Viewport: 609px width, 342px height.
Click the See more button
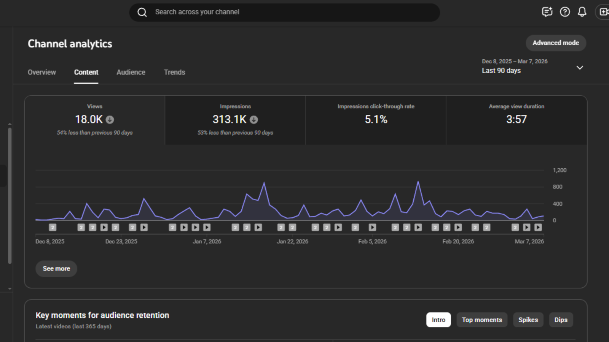click(x=56, y=269)
